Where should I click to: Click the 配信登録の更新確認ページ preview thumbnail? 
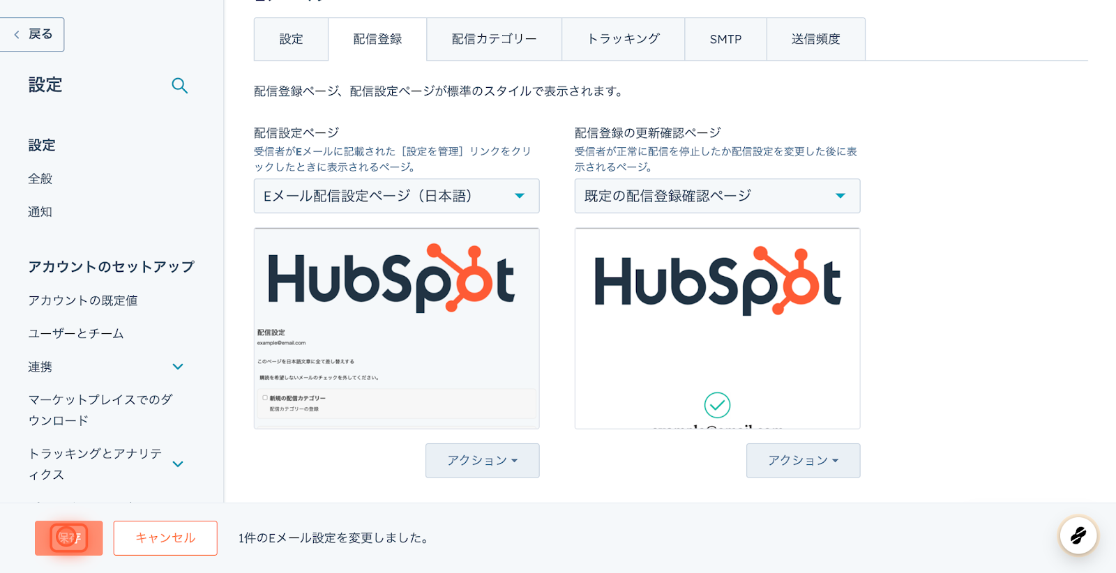point(718,328)
